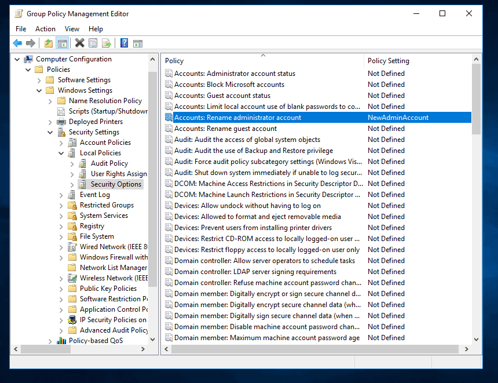Click the Export List toolbar icon
This screenshot has width=498, height=383.
(x=107, y=43)
